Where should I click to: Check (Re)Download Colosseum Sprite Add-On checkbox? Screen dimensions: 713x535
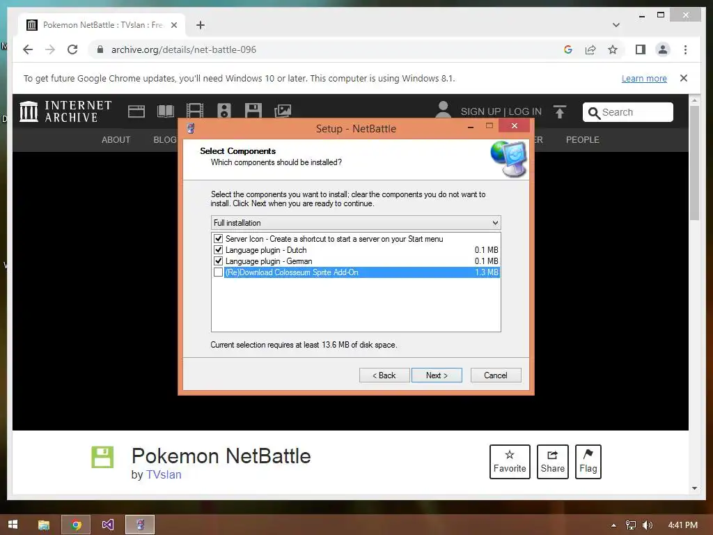218,272
